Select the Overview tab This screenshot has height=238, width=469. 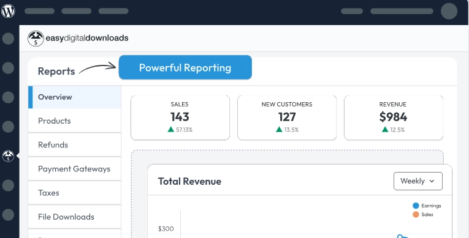(74, 97)
